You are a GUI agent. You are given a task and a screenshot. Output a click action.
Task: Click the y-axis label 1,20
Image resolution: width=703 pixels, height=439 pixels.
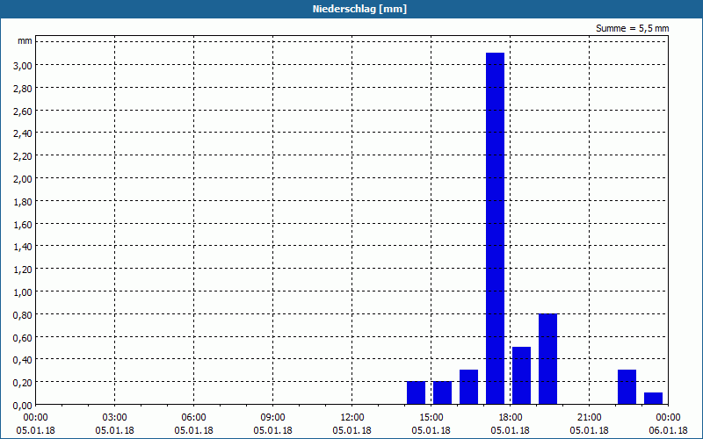23,270
